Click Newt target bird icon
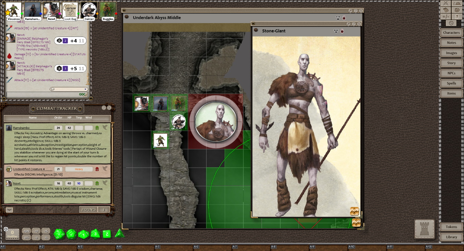The image size is (464, 251). tap(105, 183)
